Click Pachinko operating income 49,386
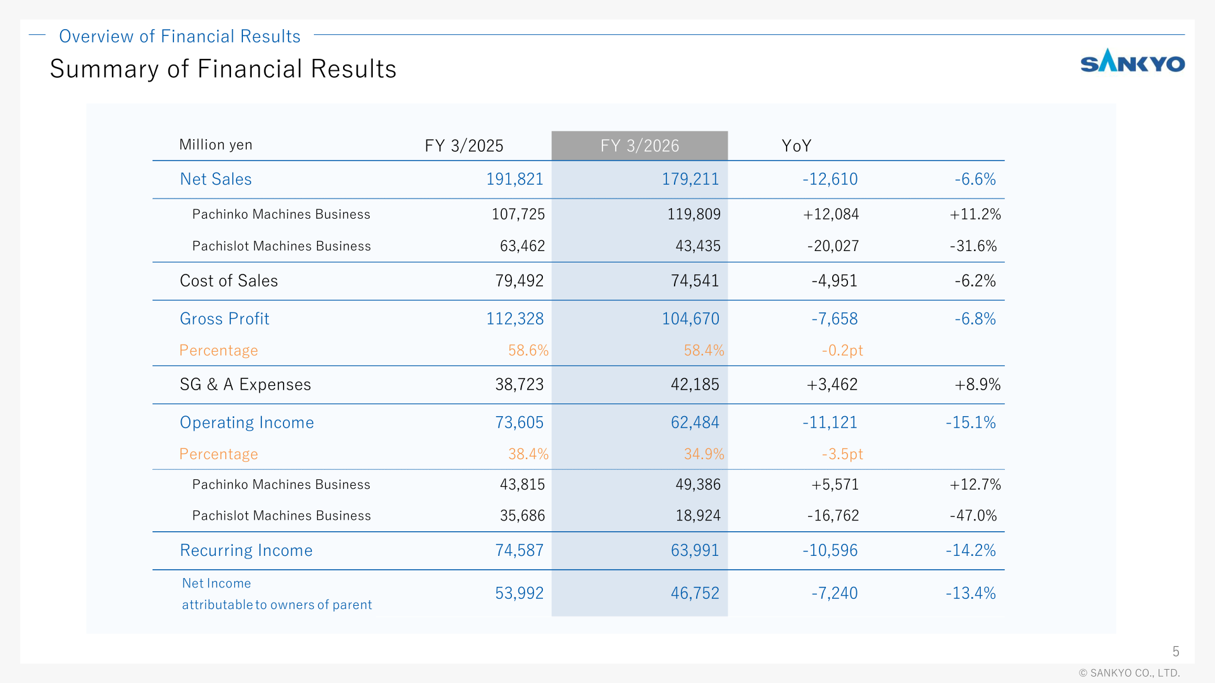Screen dimensions: 1215x683 [698, 484]
